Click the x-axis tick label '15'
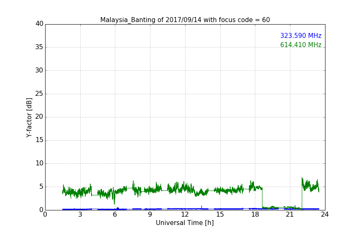The height and width of the screenshot is (240, 361). 220,215
